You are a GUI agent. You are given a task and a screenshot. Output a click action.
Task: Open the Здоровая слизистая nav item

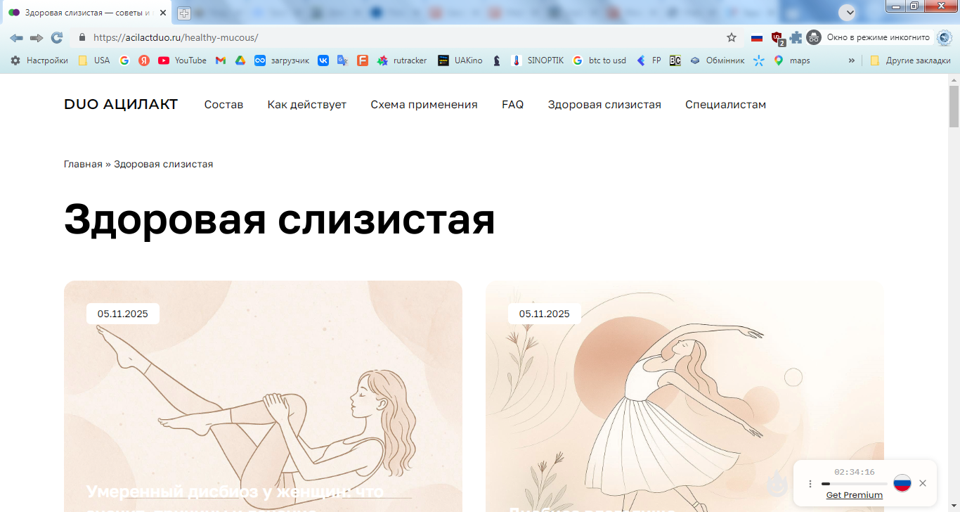point(604,105)
